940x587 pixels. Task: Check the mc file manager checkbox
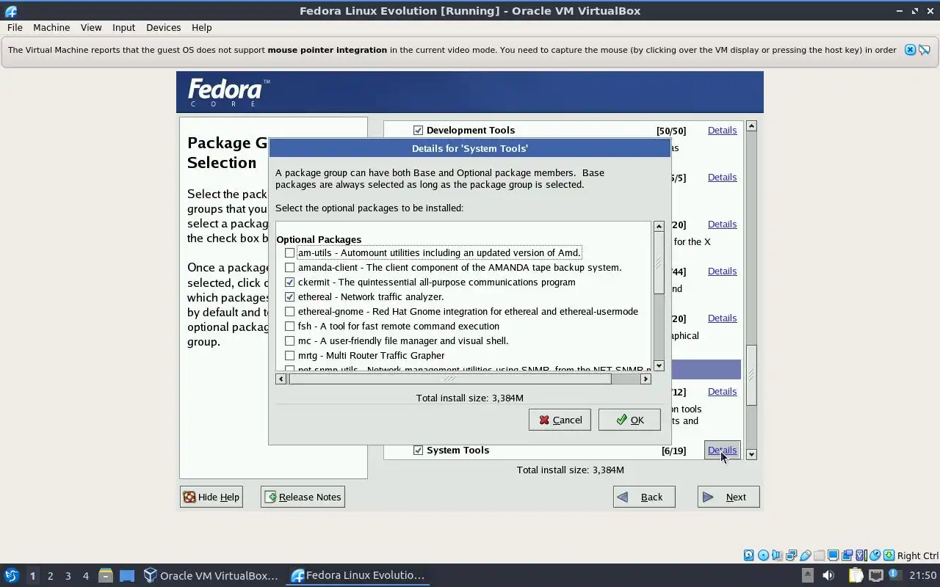pyautogui.click(x=290, y=340)
